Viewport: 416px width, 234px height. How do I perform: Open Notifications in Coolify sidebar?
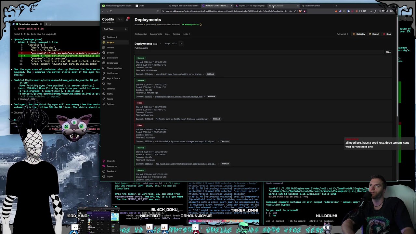click(x=112, y=73)
